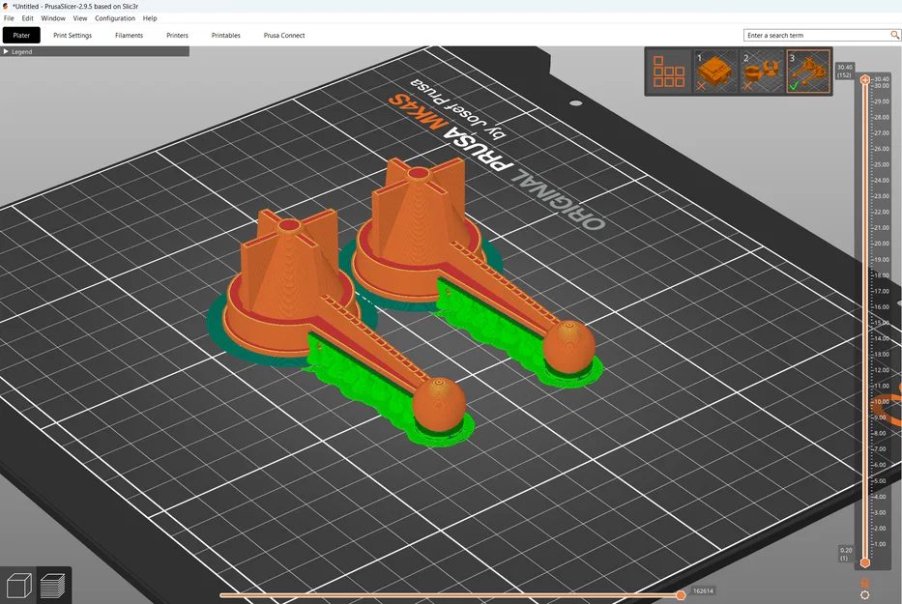Click the magnifier search icon
Image resolution: width=902 pixels, height=604 pixels.
(894, 35)
